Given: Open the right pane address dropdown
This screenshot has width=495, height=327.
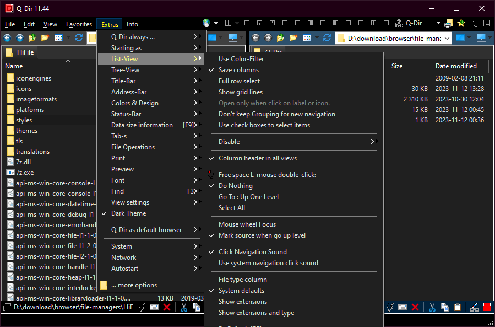Looking at the screenshot, I should pos(446,38).
